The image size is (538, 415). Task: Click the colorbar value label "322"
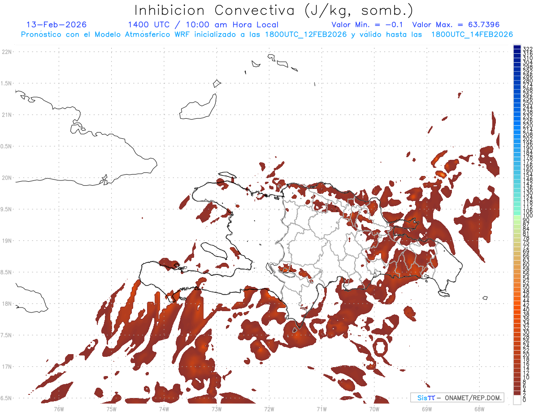(x=528, y=48)
